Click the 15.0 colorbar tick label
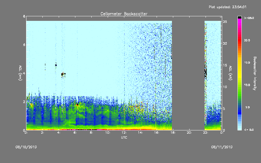The image size is (261, 163). point(247,63)
